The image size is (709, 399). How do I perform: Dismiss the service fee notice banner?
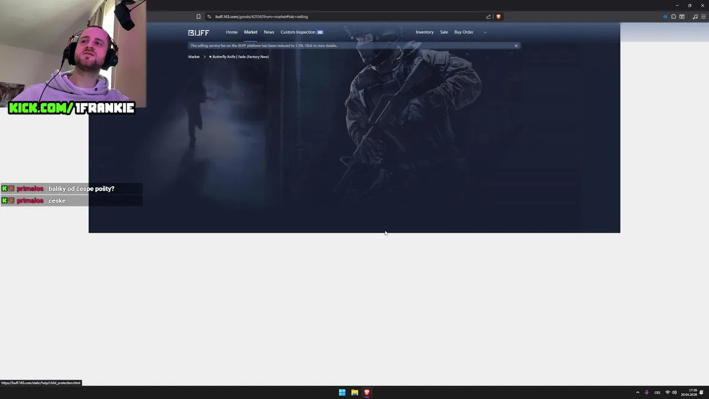pyautogui.click(x=516, y=45)
